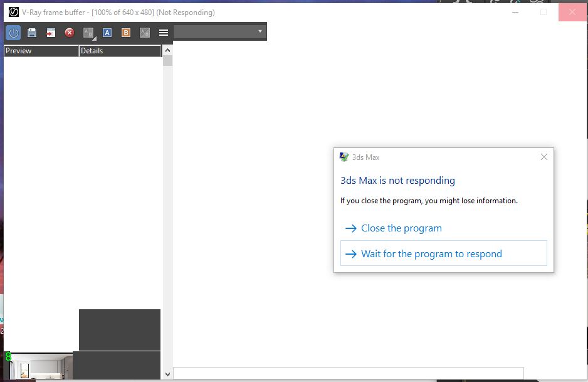The height and width of the screenshot is (382, 588).
Task: Dismiss the 3ds Max not responding dialog
Action: (x=544, y=157)
